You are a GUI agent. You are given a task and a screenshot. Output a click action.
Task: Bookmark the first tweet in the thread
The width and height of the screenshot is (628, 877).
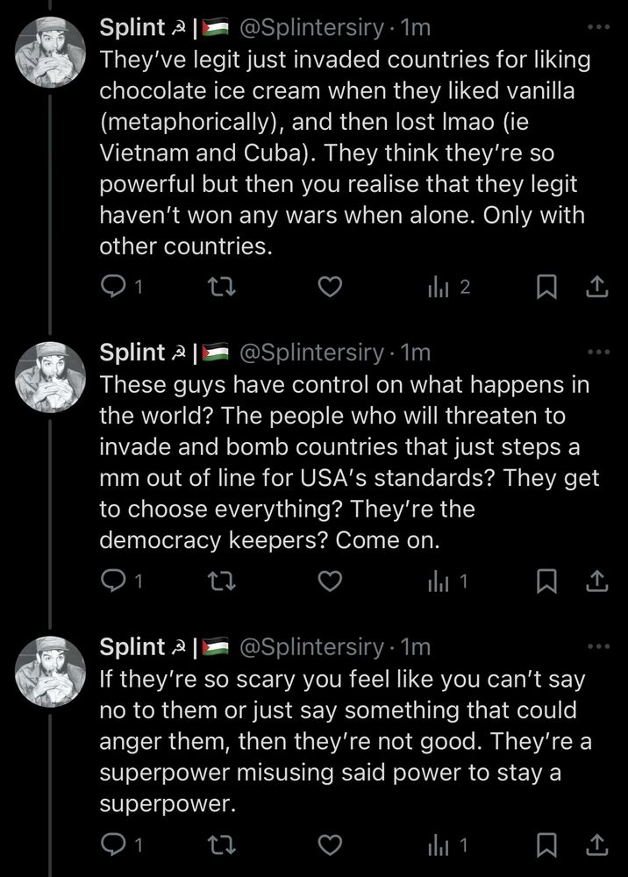click(x=548, y=287)
